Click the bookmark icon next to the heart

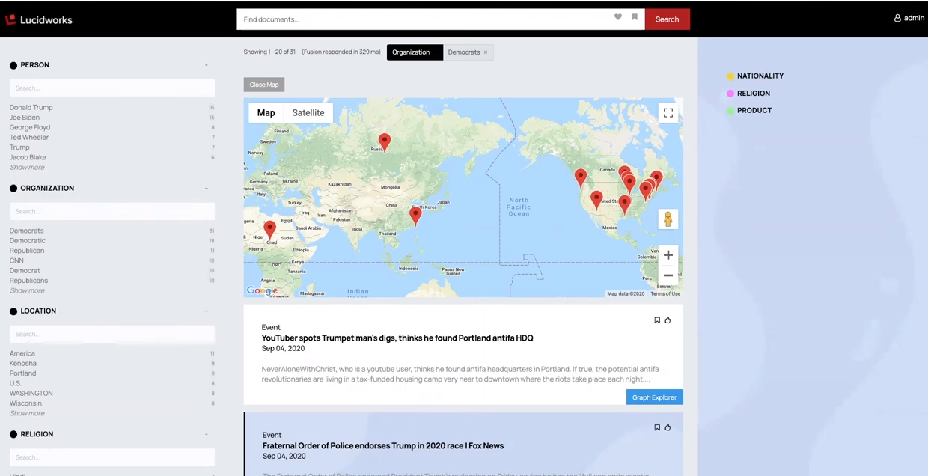635,17
